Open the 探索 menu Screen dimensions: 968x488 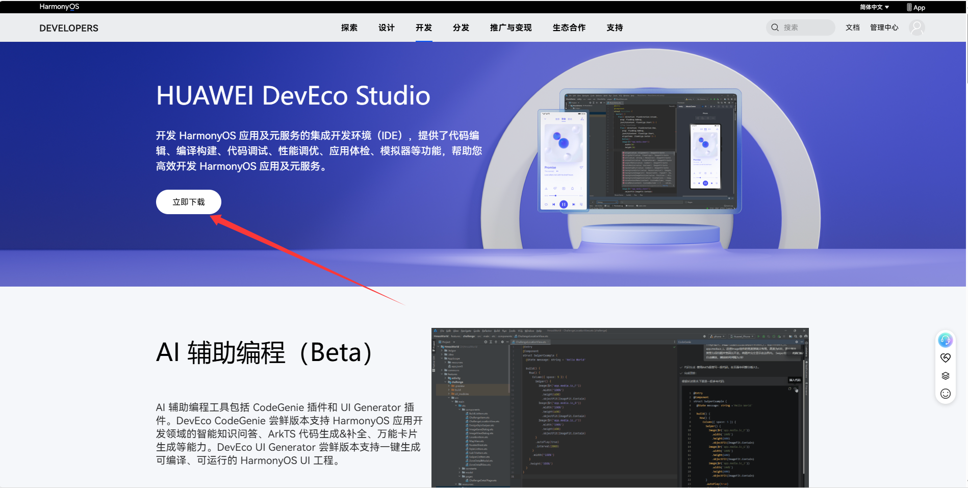349,28
